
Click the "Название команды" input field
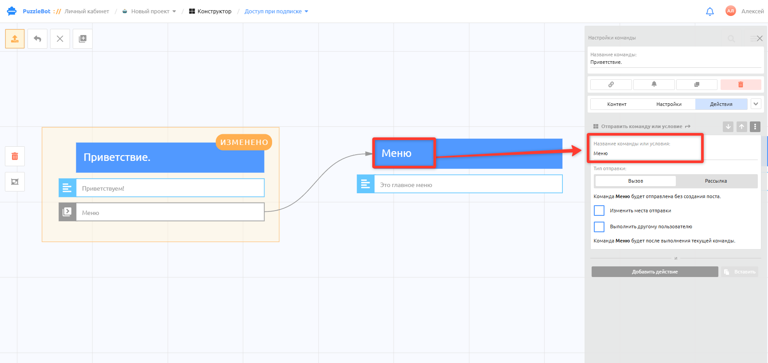coord(675,62)
